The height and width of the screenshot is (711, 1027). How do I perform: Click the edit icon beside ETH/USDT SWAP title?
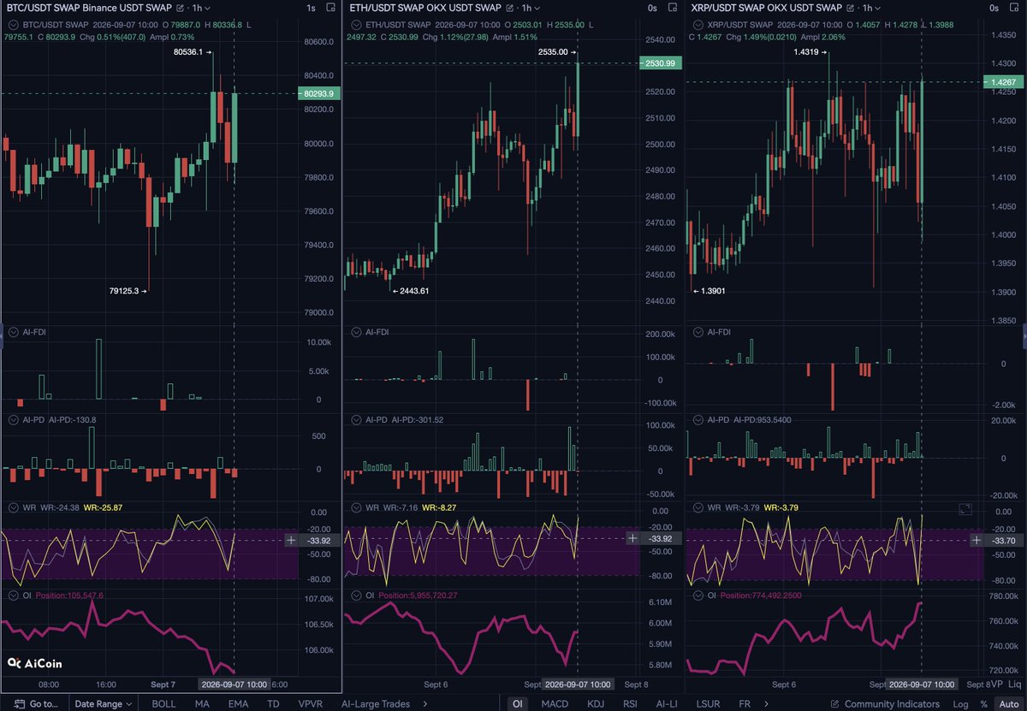[509, 8]
